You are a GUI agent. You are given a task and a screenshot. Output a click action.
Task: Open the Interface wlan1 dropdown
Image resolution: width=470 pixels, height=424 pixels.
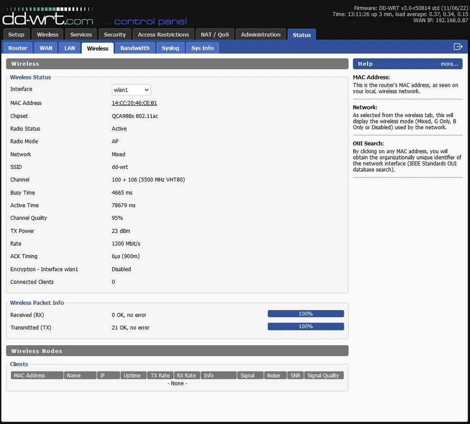point(131,90)
